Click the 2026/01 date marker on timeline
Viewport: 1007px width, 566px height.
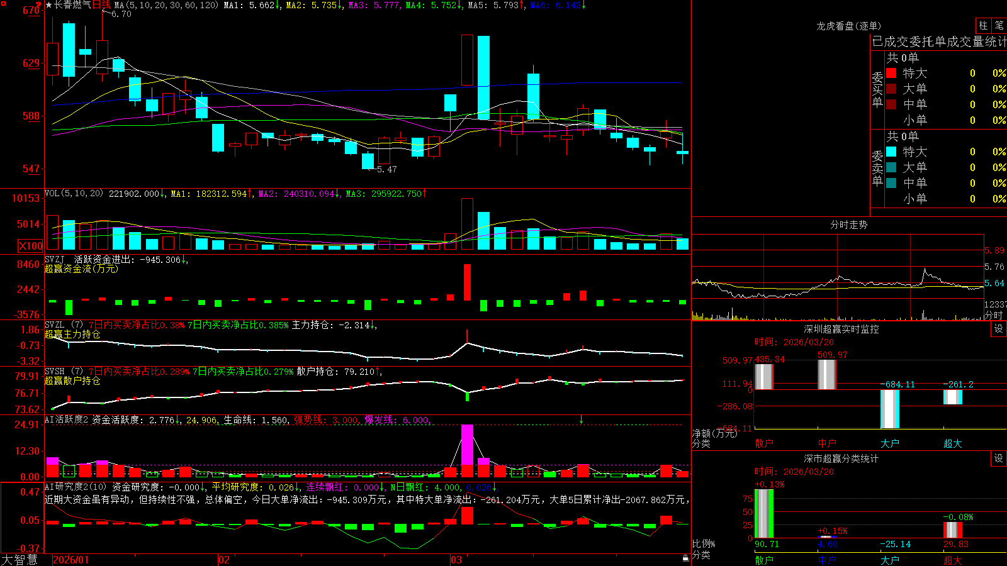pyautogui.click(x=71, y=560)
